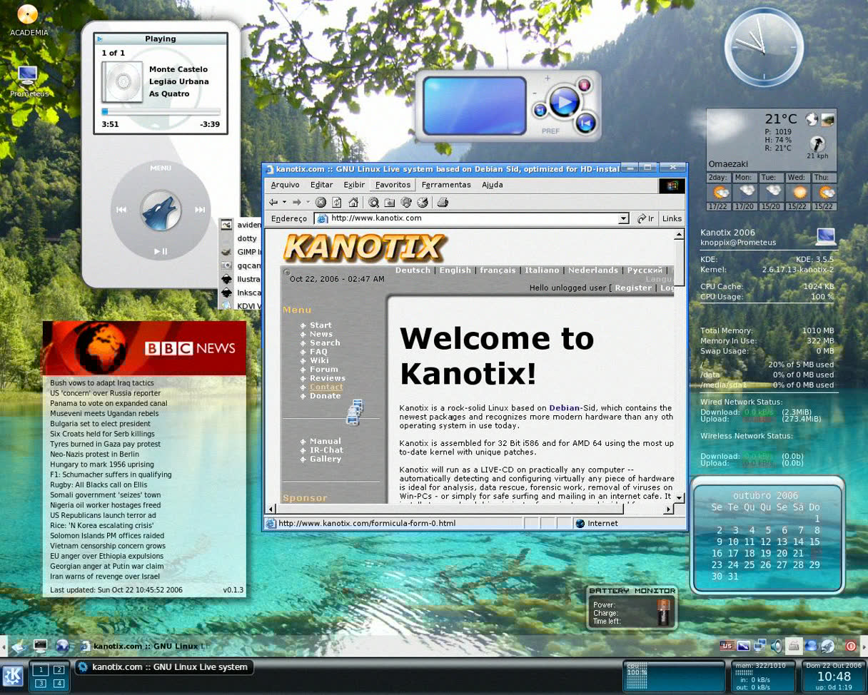Open the Ferramentas menu
868x695 pixels.
tap(446, 185)
